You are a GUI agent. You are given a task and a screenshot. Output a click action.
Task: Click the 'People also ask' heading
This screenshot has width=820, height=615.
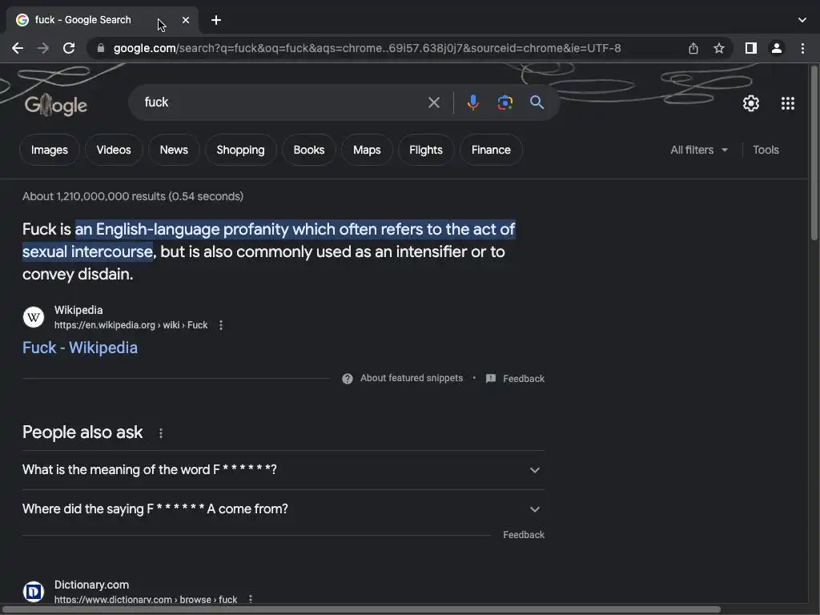(82, 432)
